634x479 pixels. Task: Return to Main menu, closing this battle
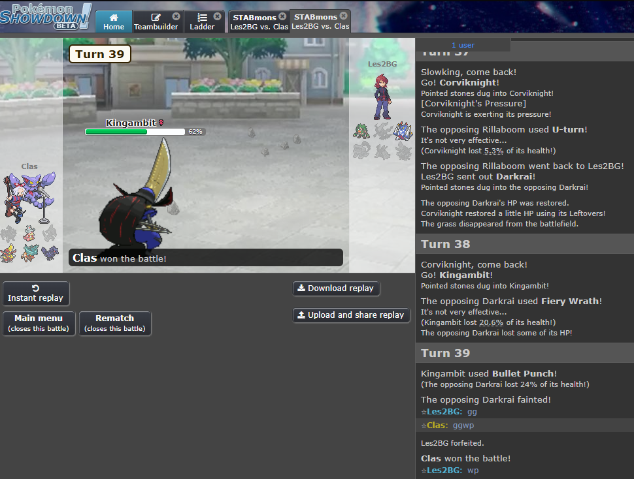click(x=39, y=323)
